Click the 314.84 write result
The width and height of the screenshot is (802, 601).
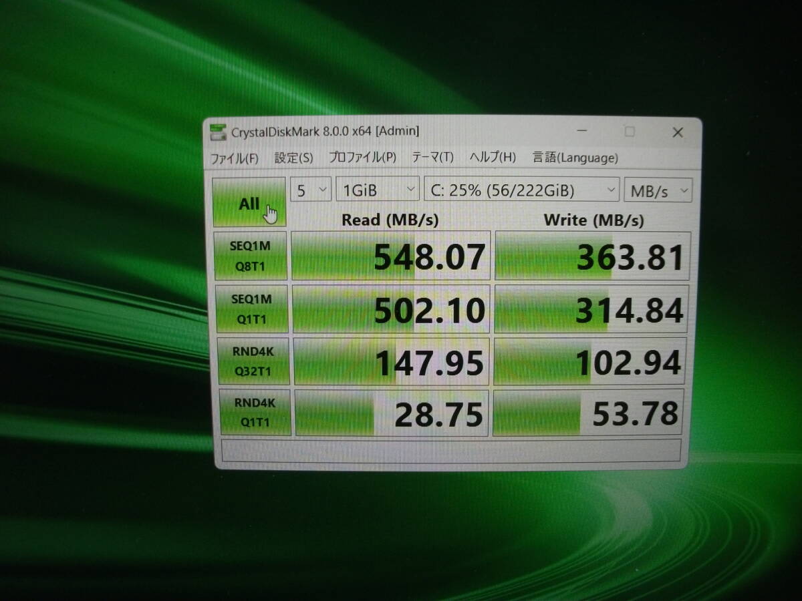pos(591,309)
